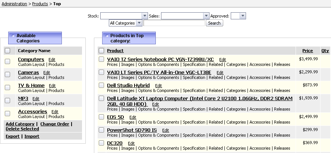
Task: Edit the Accessories category
Action: (55, 112)
